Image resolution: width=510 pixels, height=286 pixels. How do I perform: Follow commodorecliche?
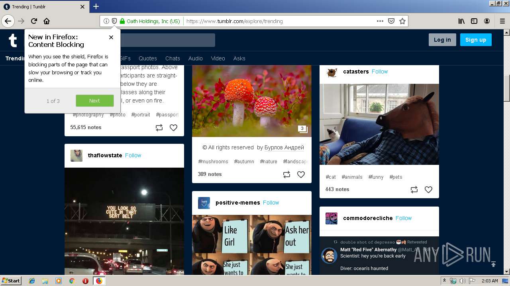tap(404, 218)
